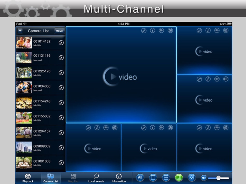Play video in the bottom-center pane
The width and height of the screenshot is (246, 184).
pos(148,148)
